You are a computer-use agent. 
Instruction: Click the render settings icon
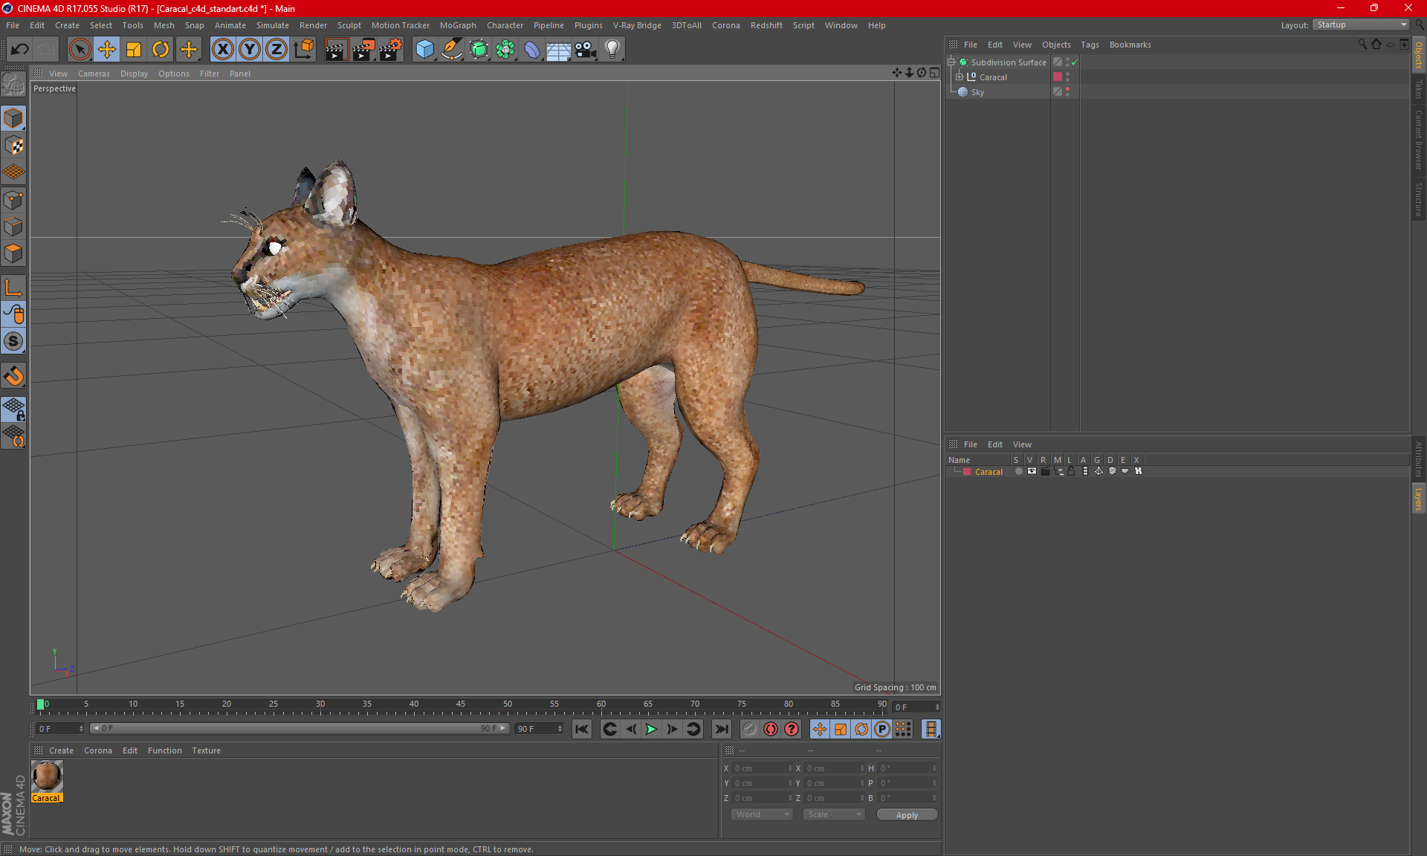pos(390,48)
